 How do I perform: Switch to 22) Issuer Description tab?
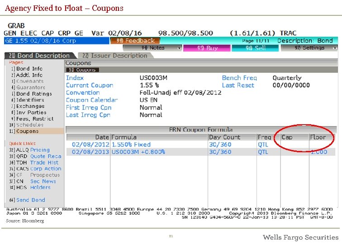tap(115, 56)
